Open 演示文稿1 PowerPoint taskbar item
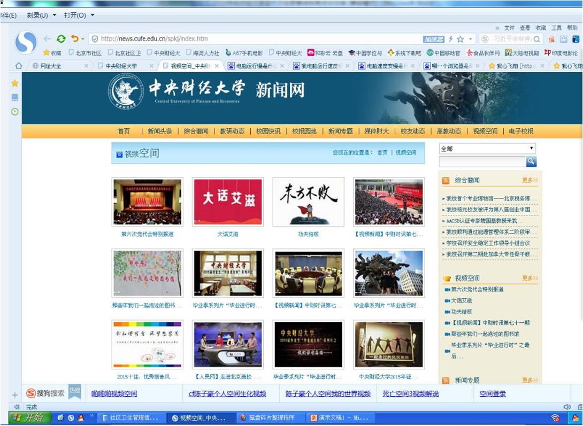 click(x=340, y=418)
